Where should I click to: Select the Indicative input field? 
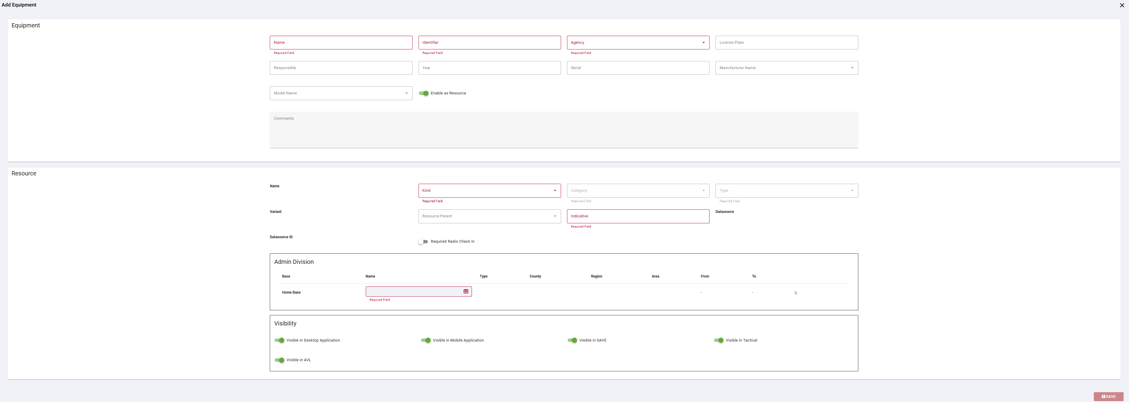638,216
